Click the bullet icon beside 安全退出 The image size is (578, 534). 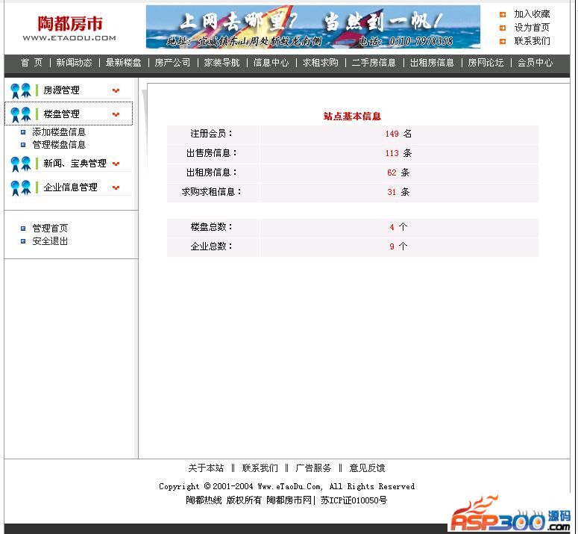tap(23, 241)
